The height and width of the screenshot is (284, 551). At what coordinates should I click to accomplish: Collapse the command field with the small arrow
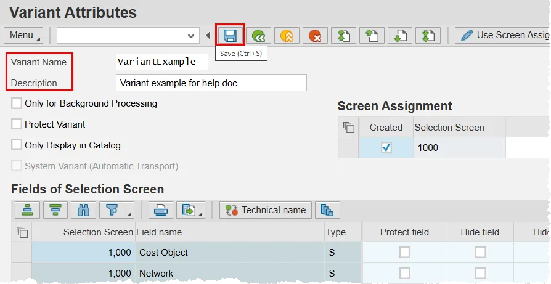pyautogui.click(x=208, y=36)
